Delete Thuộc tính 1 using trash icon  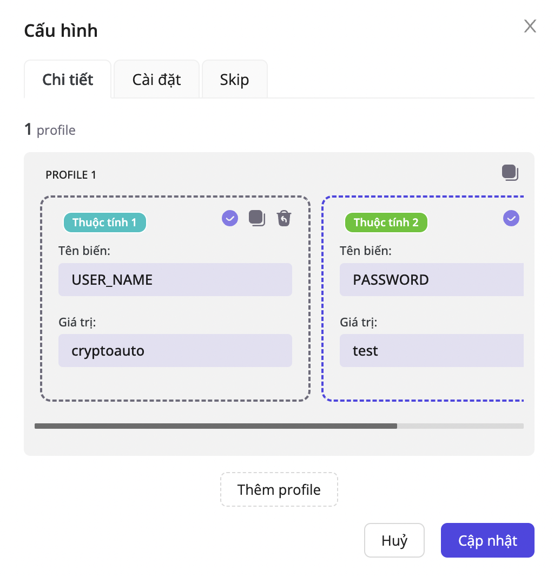tap(284, 218)
